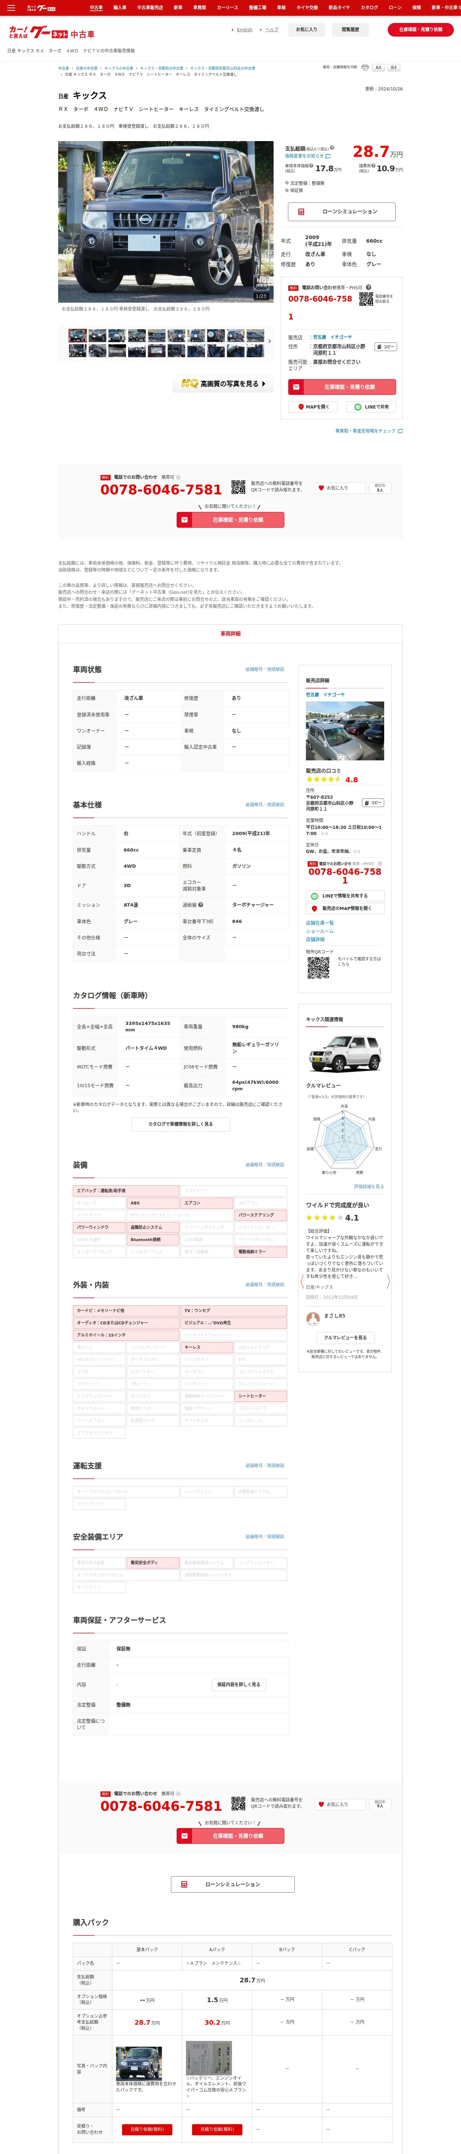Open the 基本パック car photo

139,2064
